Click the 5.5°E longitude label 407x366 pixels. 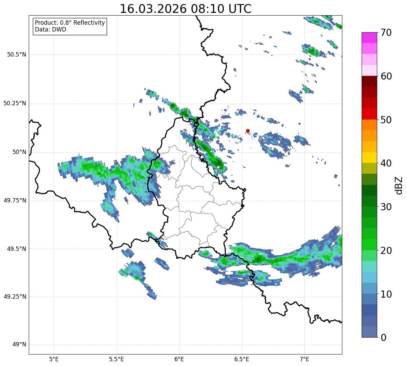(x=116, y=359)
